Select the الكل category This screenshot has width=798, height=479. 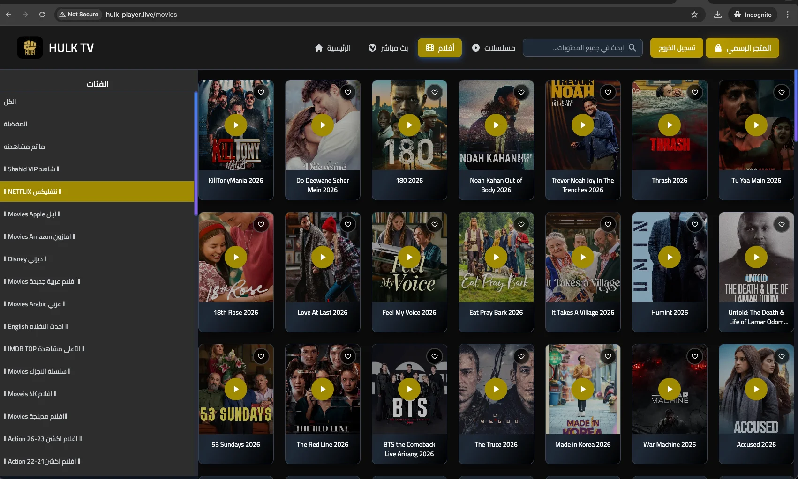tap(97, 102)
